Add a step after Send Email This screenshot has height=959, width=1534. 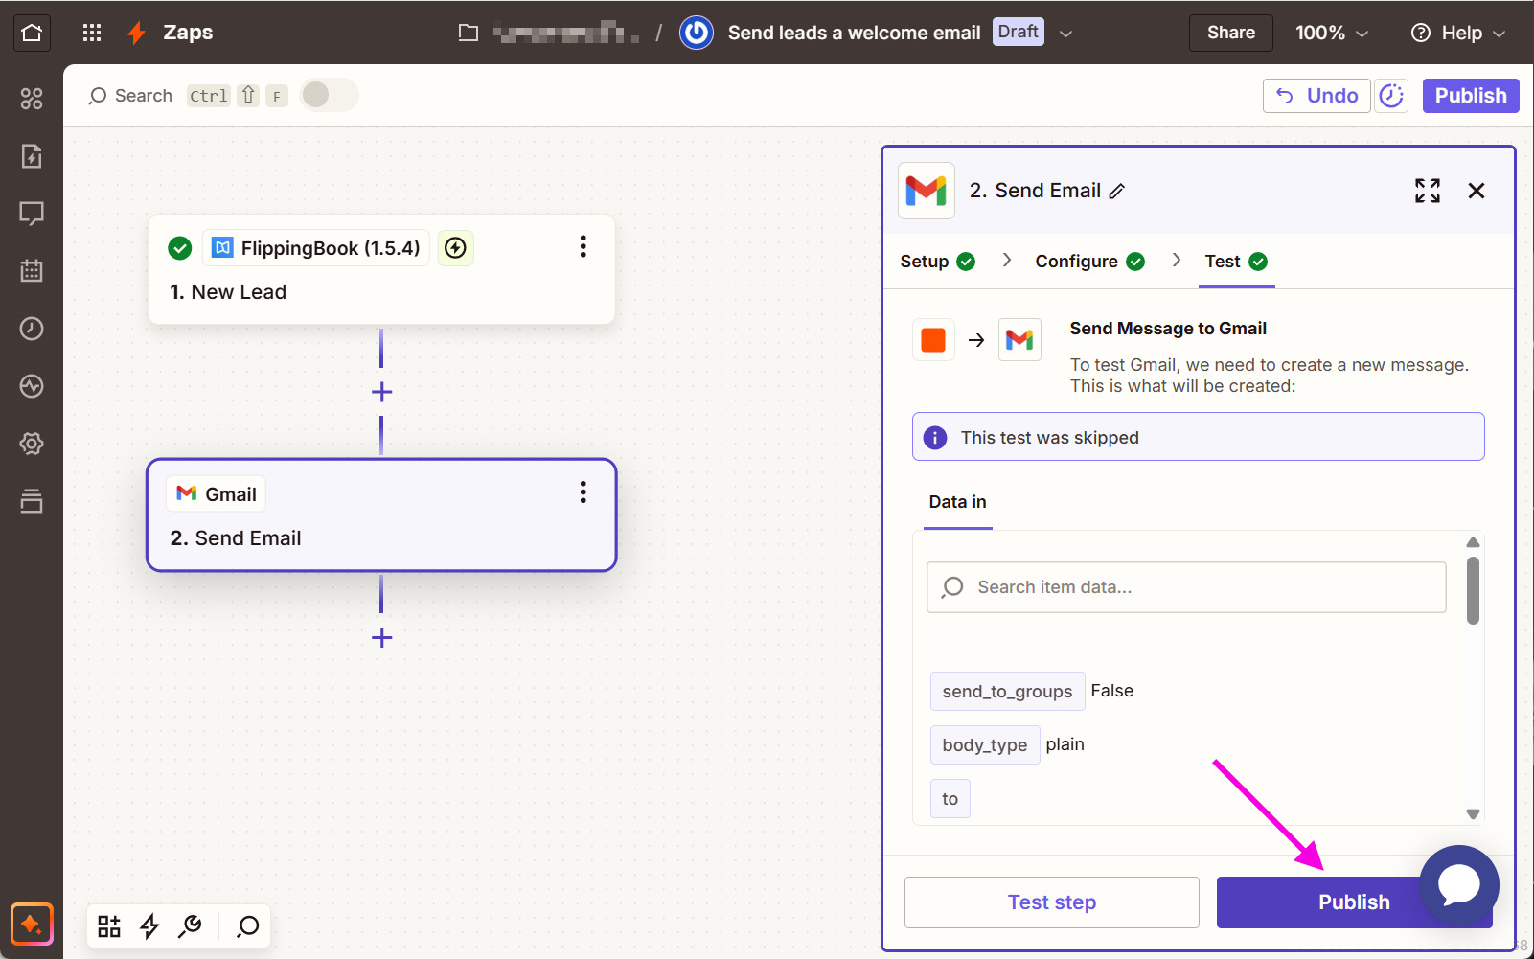click(x=381, y=637)
